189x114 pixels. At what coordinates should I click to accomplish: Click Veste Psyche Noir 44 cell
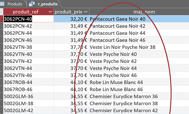click(x=139, y=68)
